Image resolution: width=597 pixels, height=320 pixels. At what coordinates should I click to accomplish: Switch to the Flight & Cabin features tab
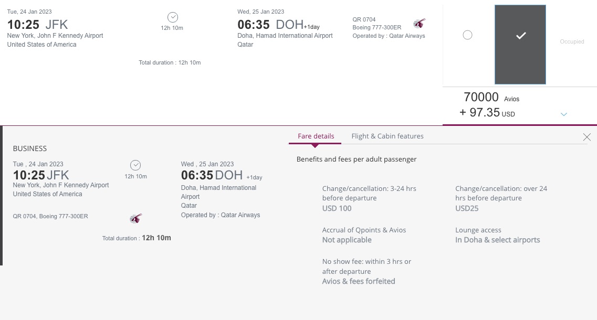(387, 136)
